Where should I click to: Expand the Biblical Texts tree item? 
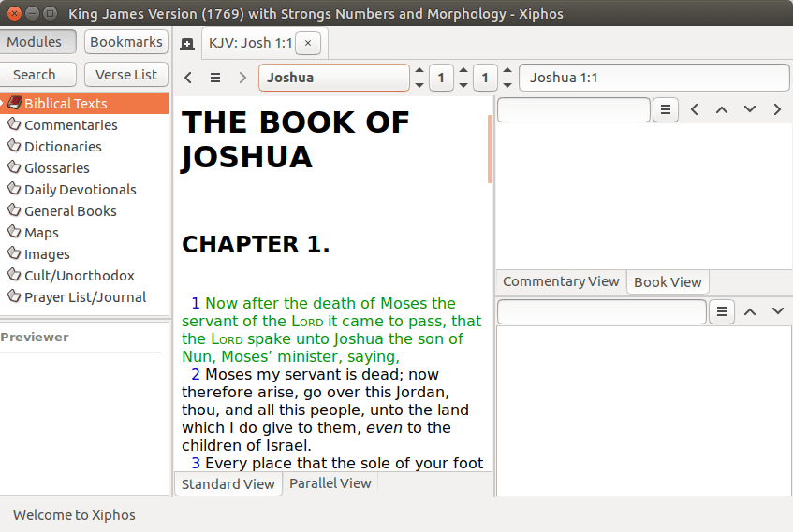tap(4, 104)
